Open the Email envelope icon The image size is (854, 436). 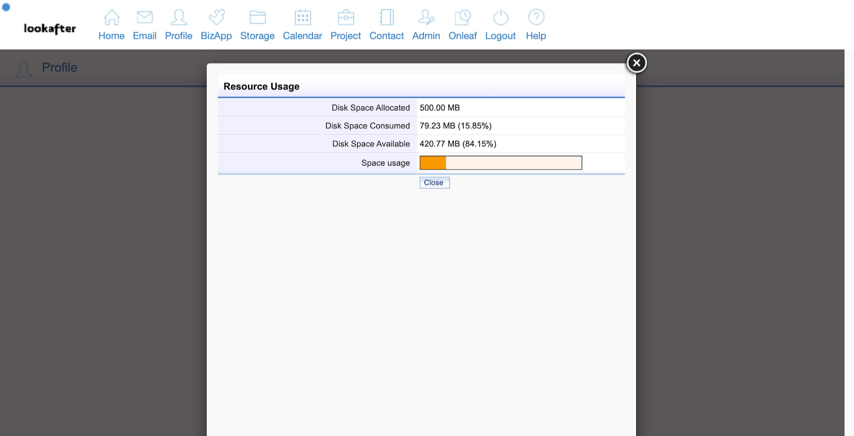144,18
